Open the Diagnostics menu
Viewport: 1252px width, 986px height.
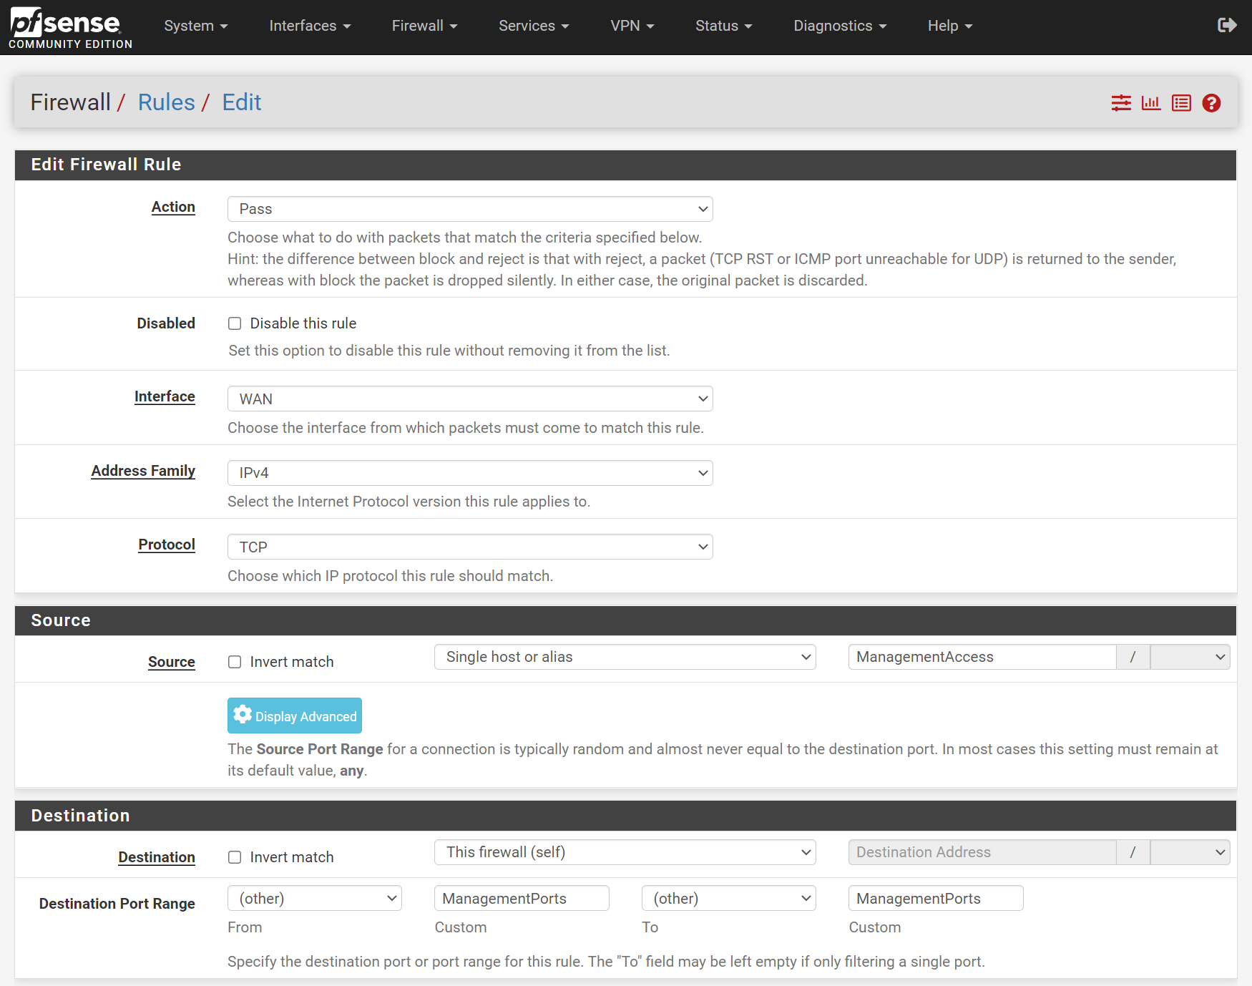(x=840, y=26)
